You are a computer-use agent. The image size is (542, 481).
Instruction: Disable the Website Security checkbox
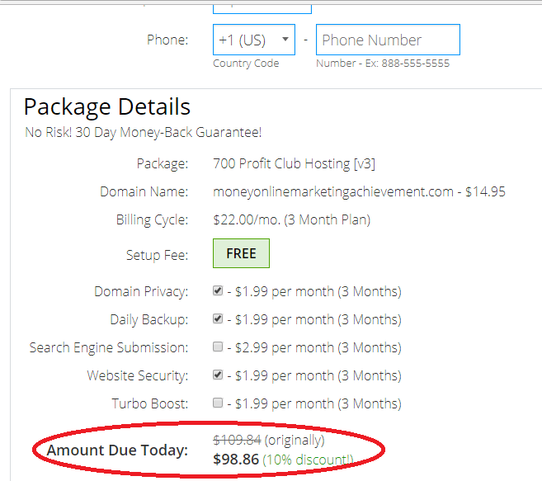[x=218, y=375]
